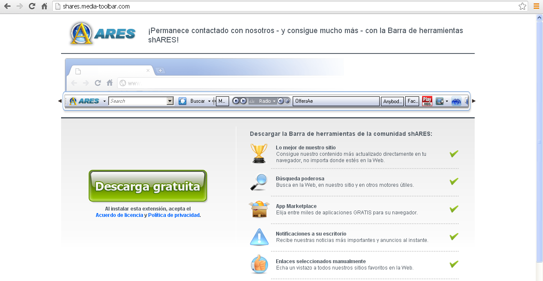
Task: Click the radio minus button
Action: [x=287, y=101]
